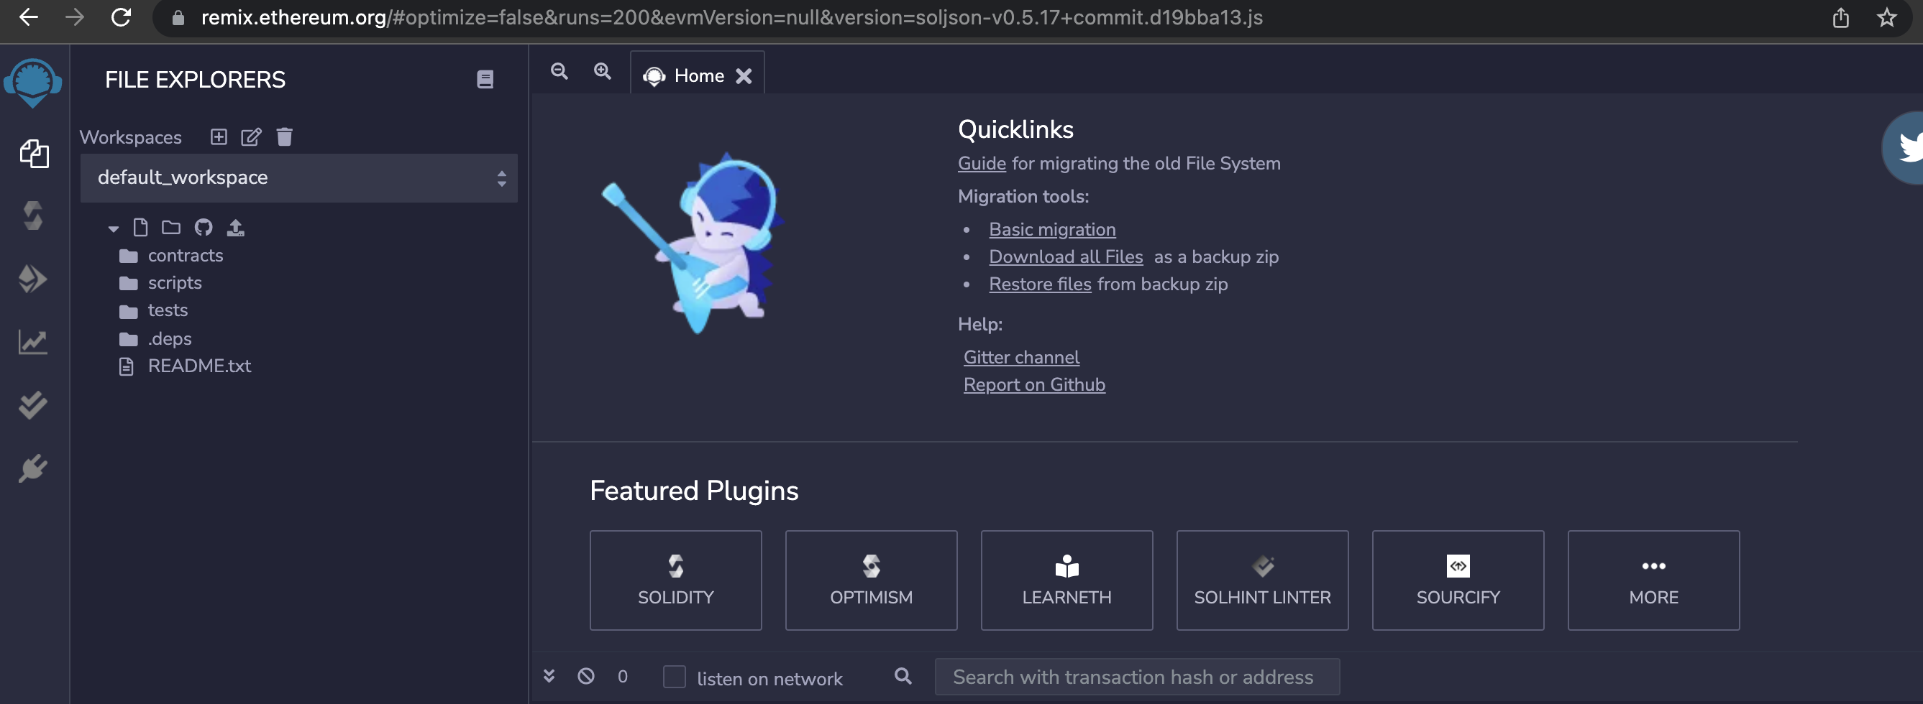
Task: Open the Report on Github link
Action: coord(1034,384)
